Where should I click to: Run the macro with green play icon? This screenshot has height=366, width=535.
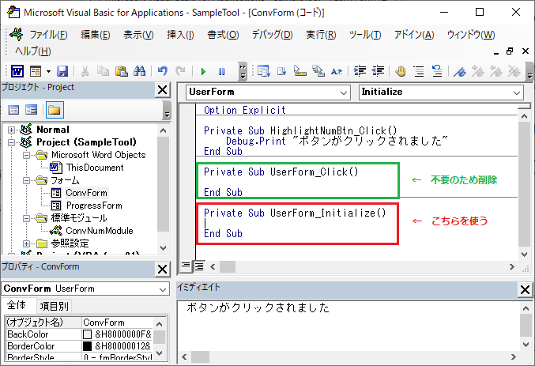(x=203, y=71)
